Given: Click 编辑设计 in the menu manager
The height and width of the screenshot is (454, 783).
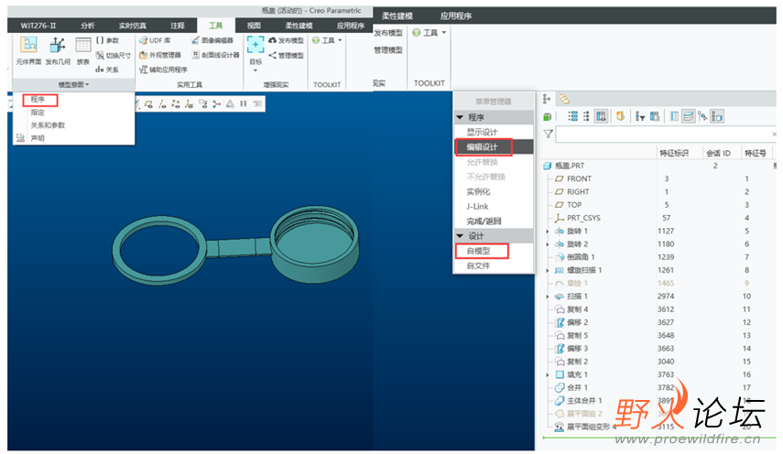Looking at the screenshot, I should tap(482, 146).
